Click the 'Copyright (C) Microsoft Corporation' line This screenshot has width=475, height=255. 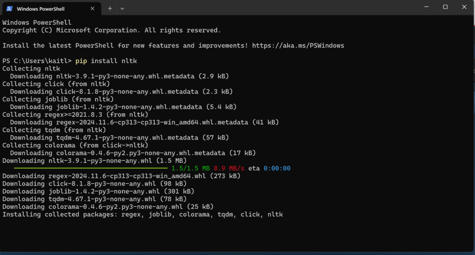tap(111, 30)
